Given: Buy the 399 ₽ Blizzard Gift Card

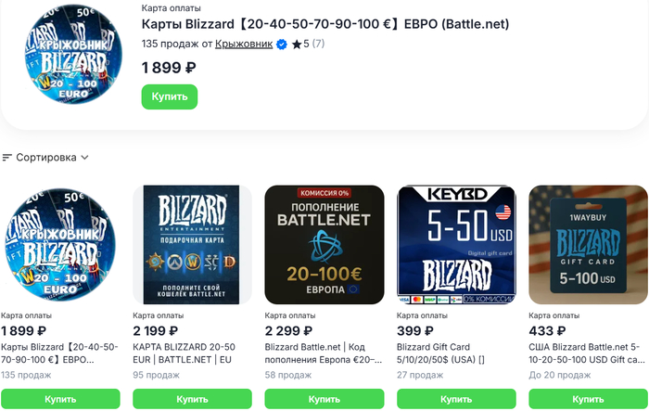Looking at the screenshot, I should click(456, 399).
